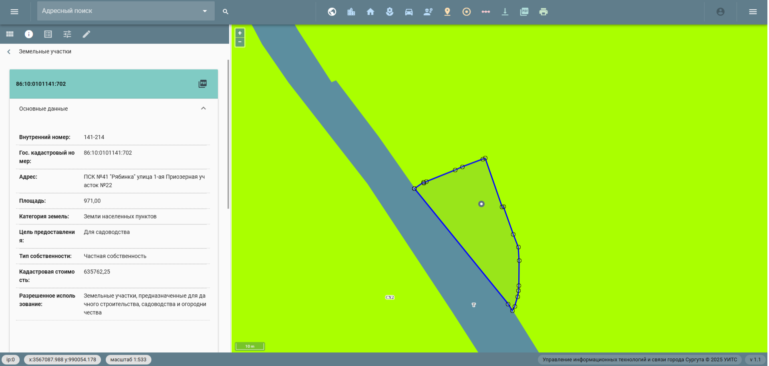Select the orange location pin tool
The width and height of the screenshot is (769, 366).
pyautogui.click(x=447, y=12)
